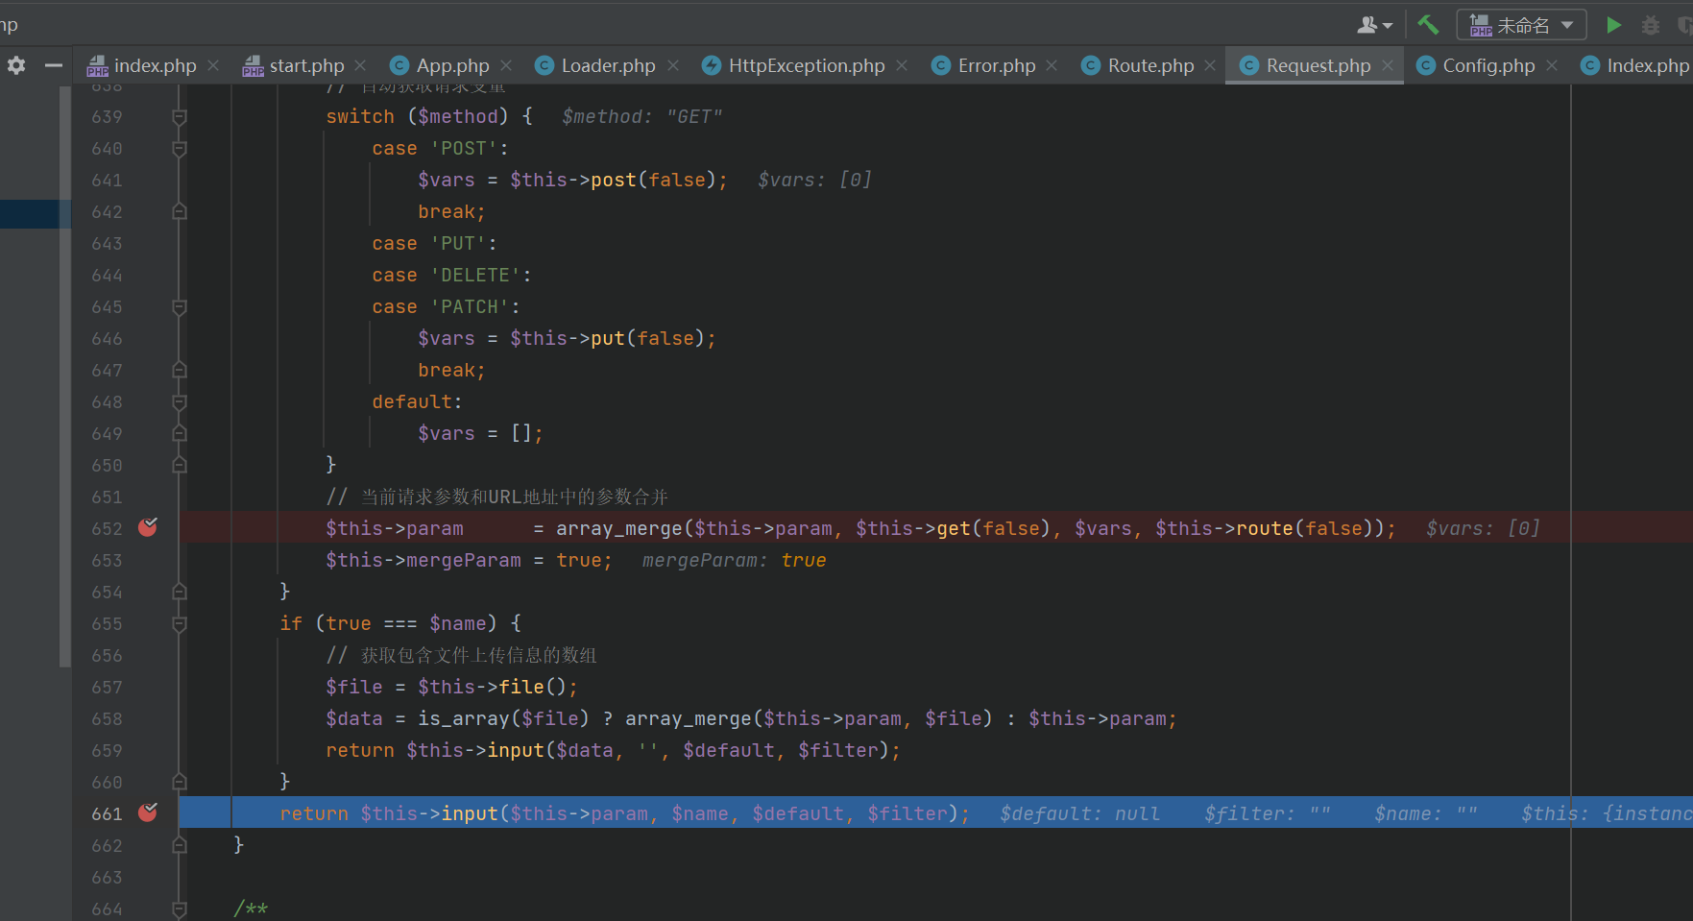The image size is (1693, 921).
Task: Click the $vars = [] assignment on line 649
Action: [480, 433]
